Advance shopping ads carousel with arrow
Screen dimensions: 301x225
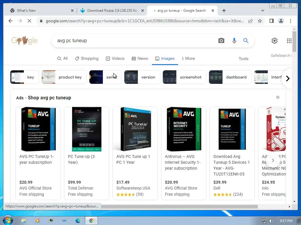273,160
